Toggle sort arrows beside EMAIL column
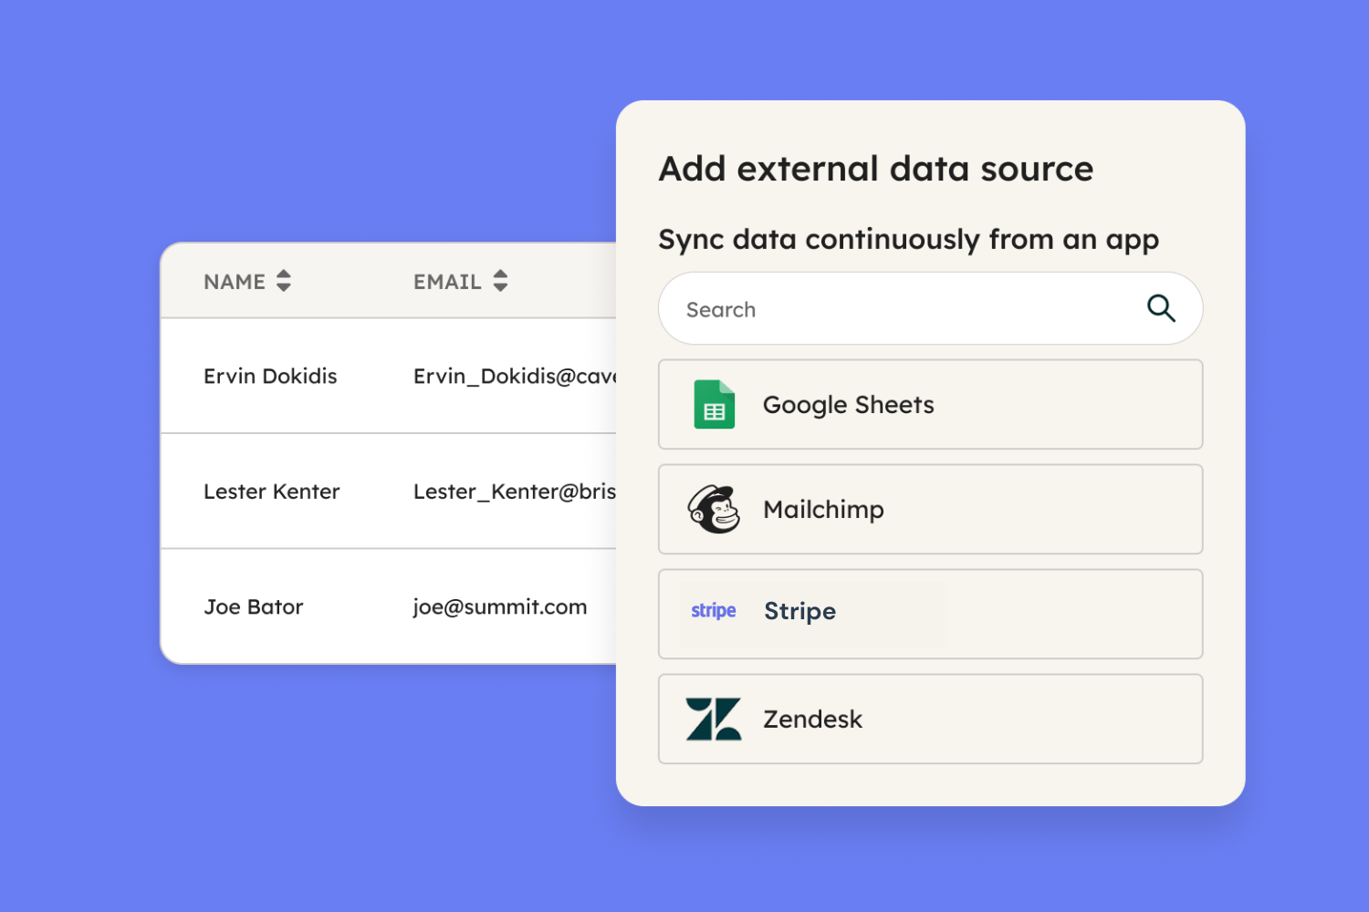The image size is (1369, 912). [x=500, y=281]
